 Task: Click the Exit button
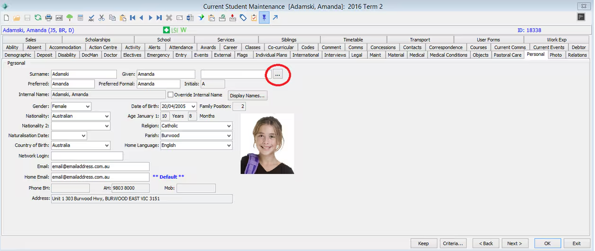tap(576, 243)
